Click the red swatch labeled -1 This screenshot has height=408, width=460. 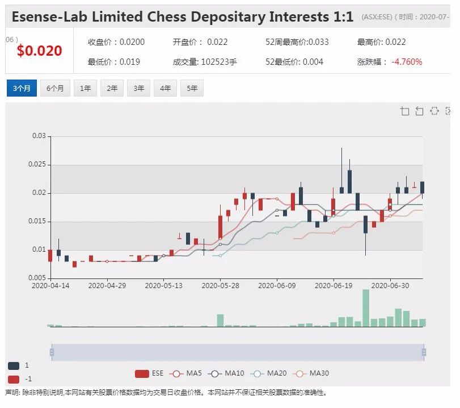pos(14,380)
